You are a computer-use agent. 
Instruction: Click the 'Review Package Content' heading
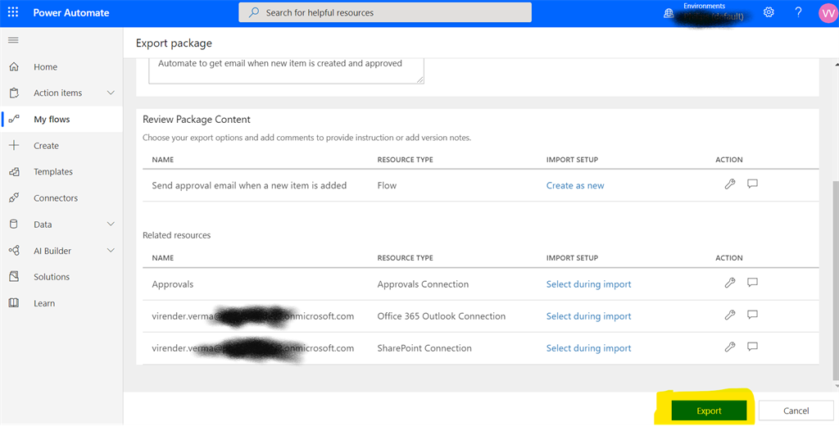[x=197, y=120]
